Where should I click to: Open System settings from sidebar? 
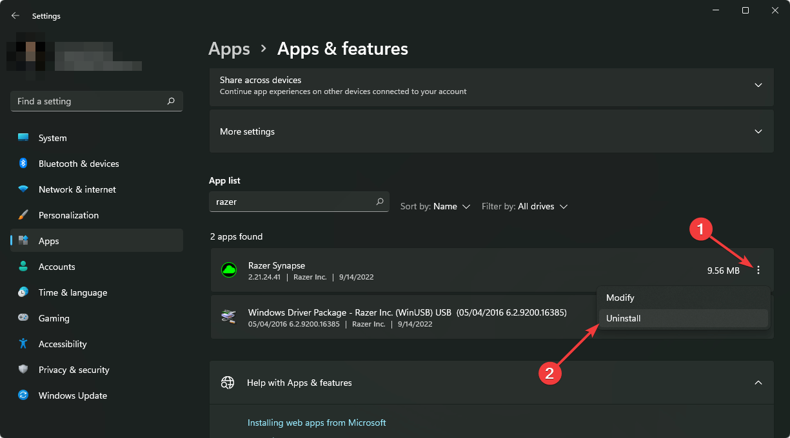coord(52,138)
